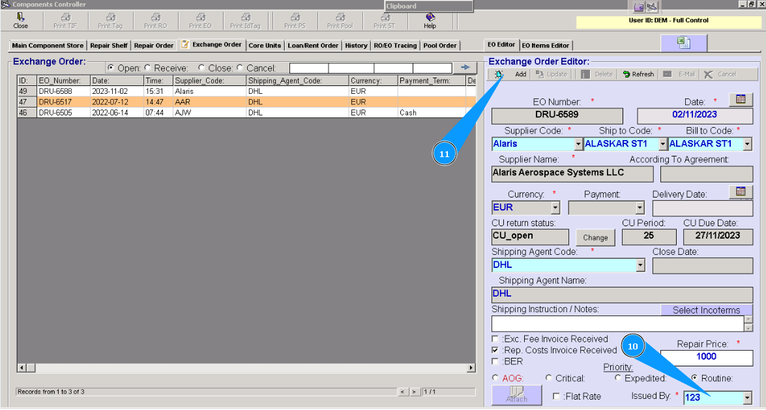The height and width of the screenshot is (410, 766).
Task: Select AOG priority
Action: (x=495, y=378)
